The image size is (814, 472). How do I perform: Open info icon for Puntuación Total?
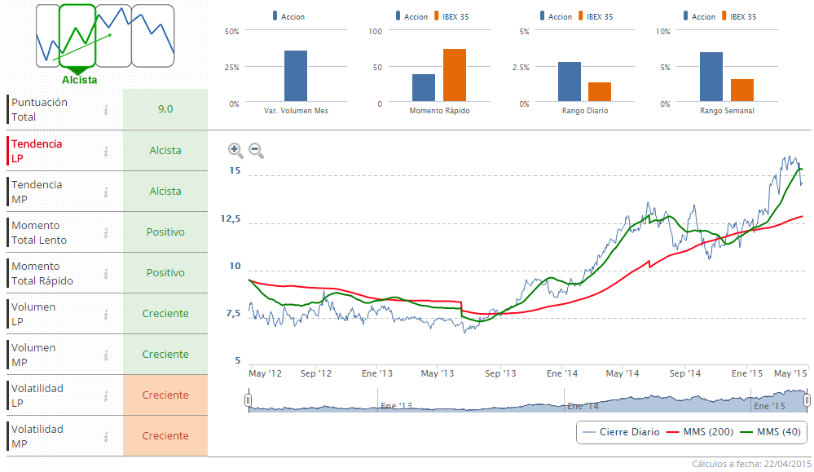[x=106, y=110]
